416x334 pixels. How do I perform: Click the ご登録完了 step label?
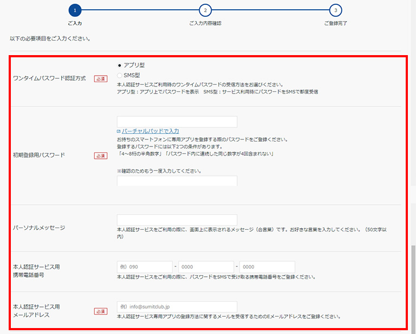(x=335, y=23)
